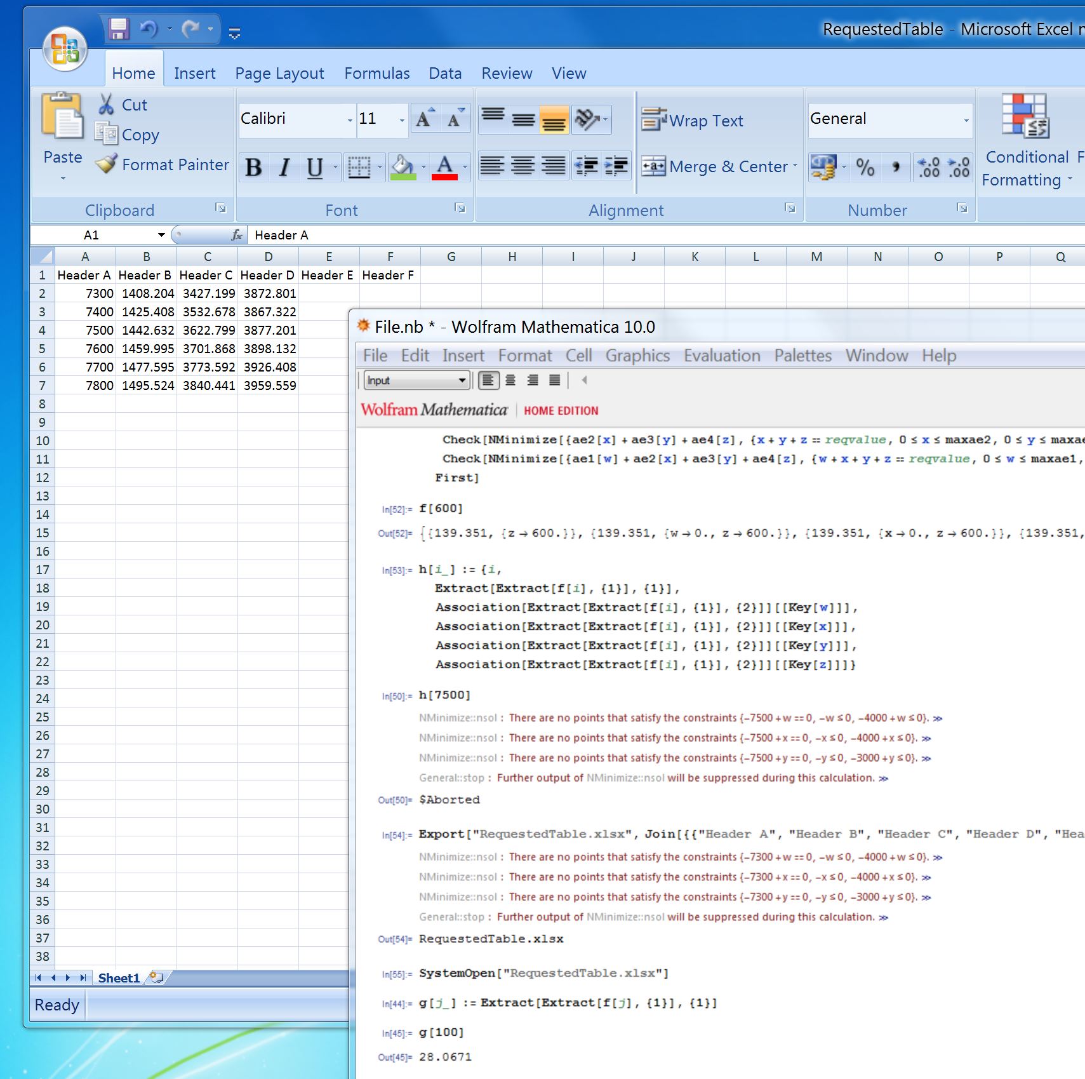Expand the Paste options arrow
Image resolution: width=1085 pixels, height=1079 pixels.
[x=63, y=178]
